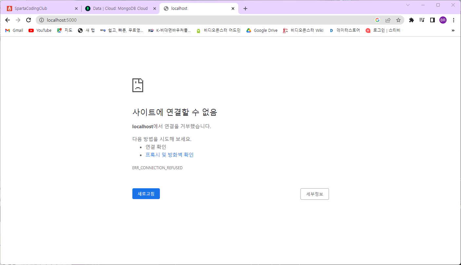
Task: Open the 쉽고, 빠른, 무료영... bookmark
Action: (x=122, y=31)
